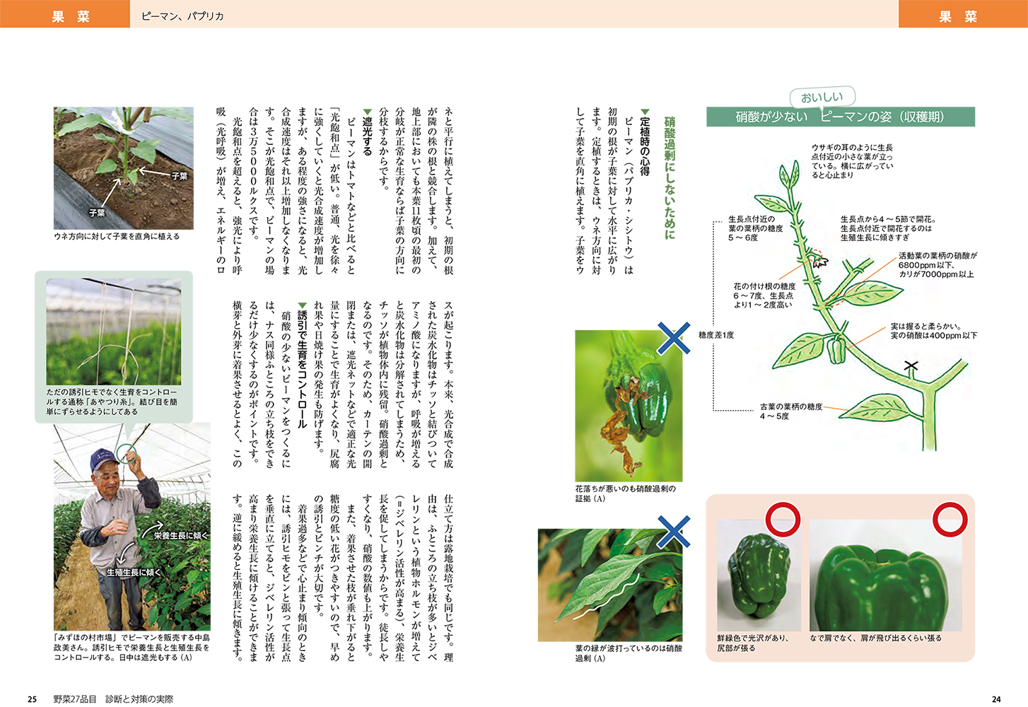Click the '糖度差1度' label
The width and height of the screenshot is (1028, 707).
click(716, 335)
